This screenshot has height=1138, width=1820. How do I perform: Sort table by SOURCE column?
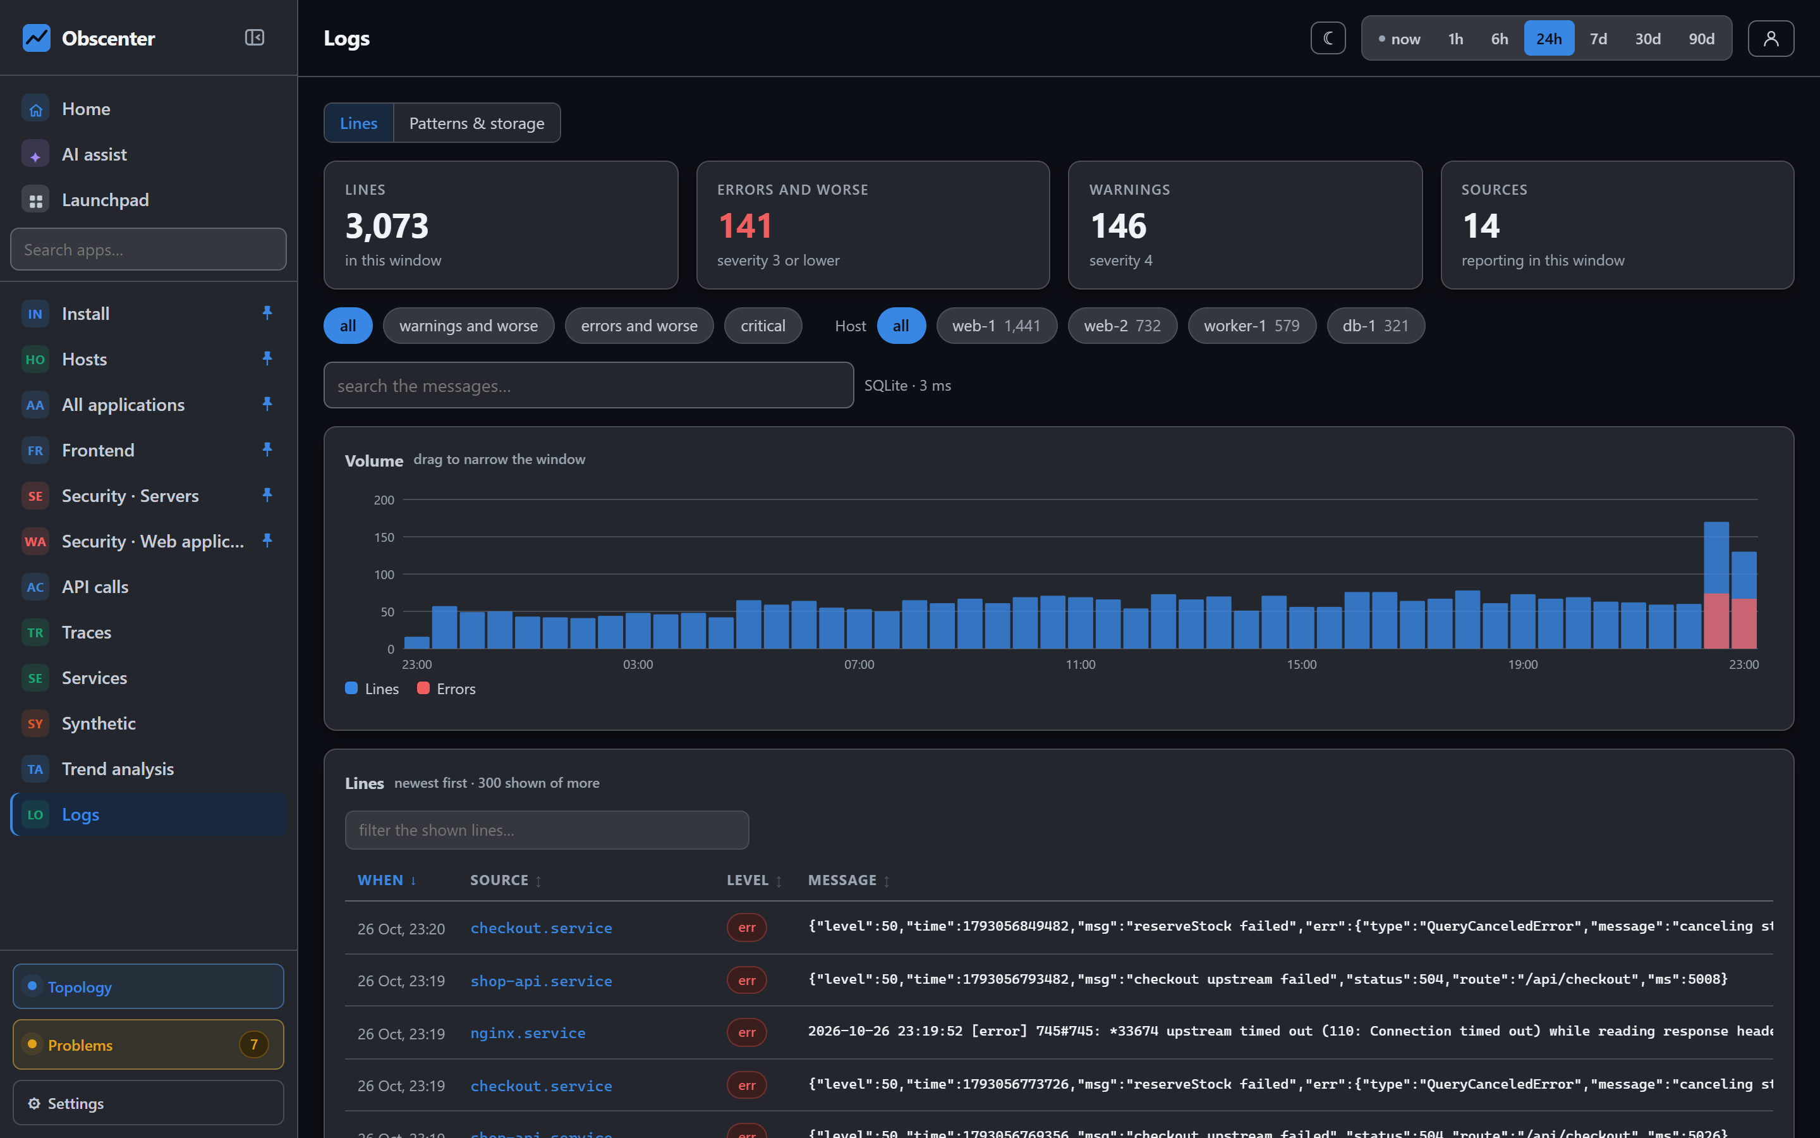pos(506,880)
